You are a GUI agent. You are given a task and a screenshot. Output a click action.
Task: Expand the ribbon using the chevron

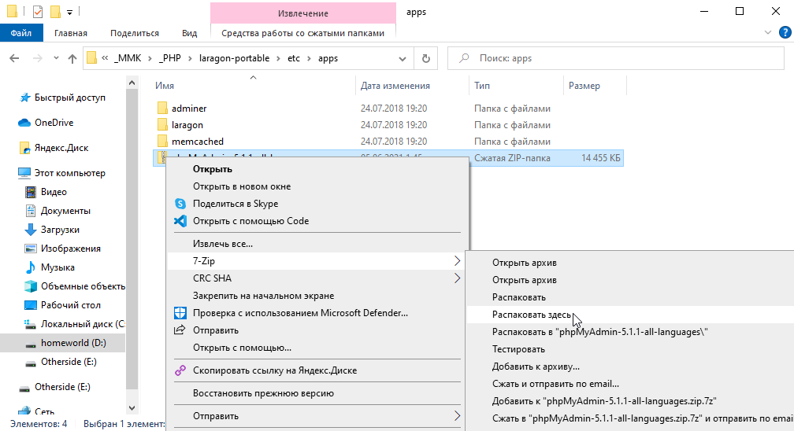pos(770,33)
